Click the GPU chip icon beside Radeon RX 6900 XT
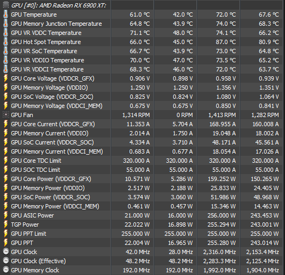The image size is (285, 275). [x=6, y=5]
